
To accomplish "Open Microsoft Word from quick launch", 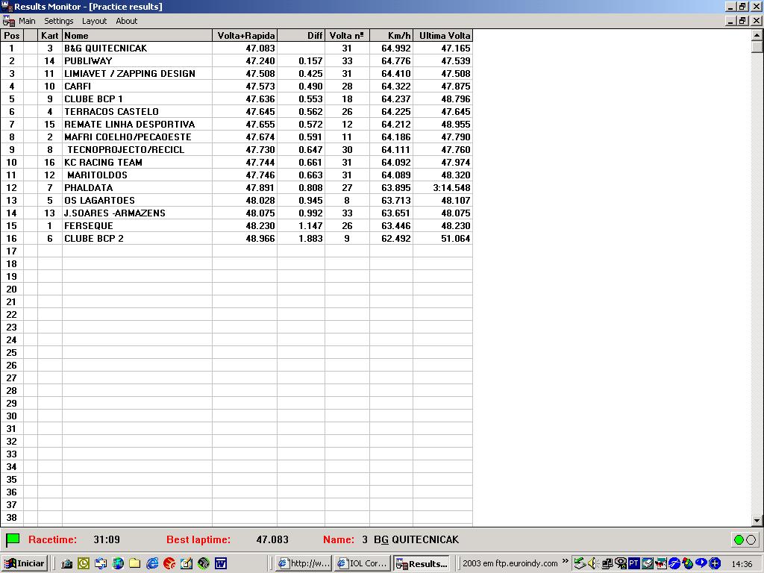I will [x=221, y=563].
